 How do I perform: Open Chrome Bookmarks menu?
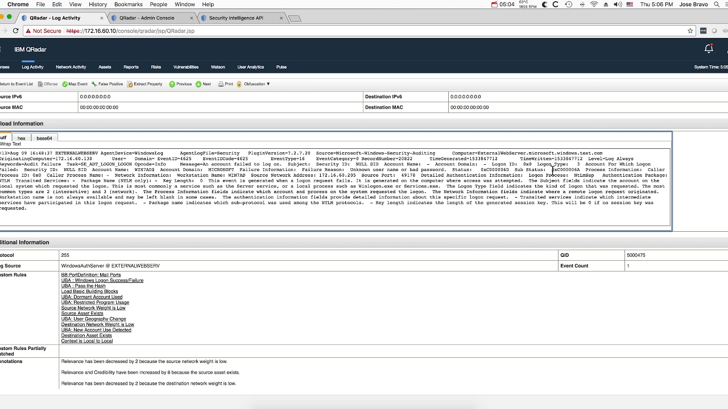[129, 5]
